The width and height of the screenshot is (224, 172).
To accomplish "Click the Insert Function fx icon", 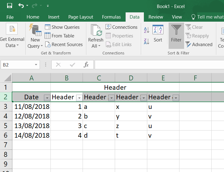I will (x=86, y=65).
